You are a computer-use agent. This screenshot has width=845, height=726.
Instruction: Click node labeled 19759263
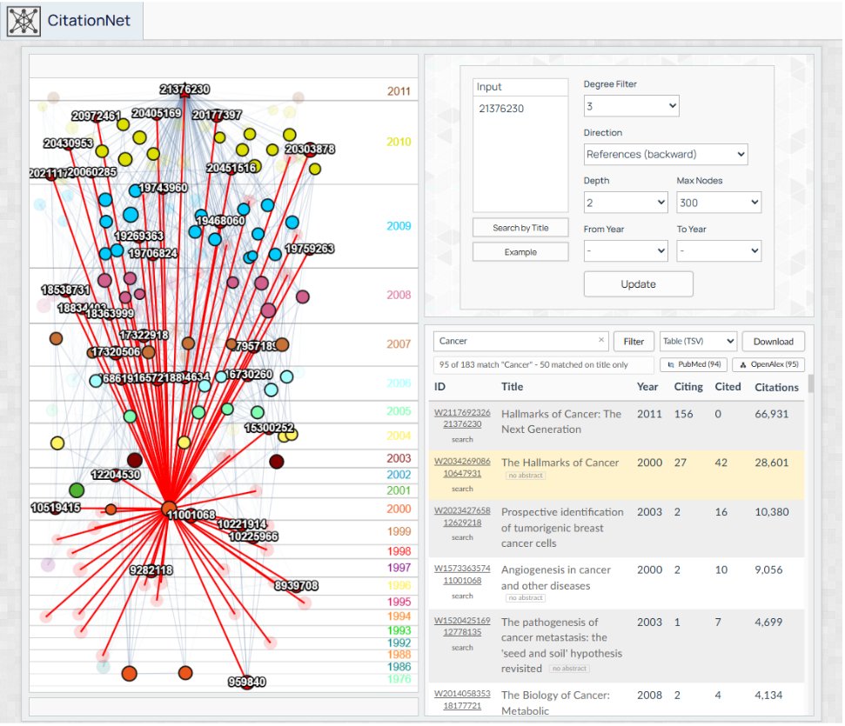309,249
